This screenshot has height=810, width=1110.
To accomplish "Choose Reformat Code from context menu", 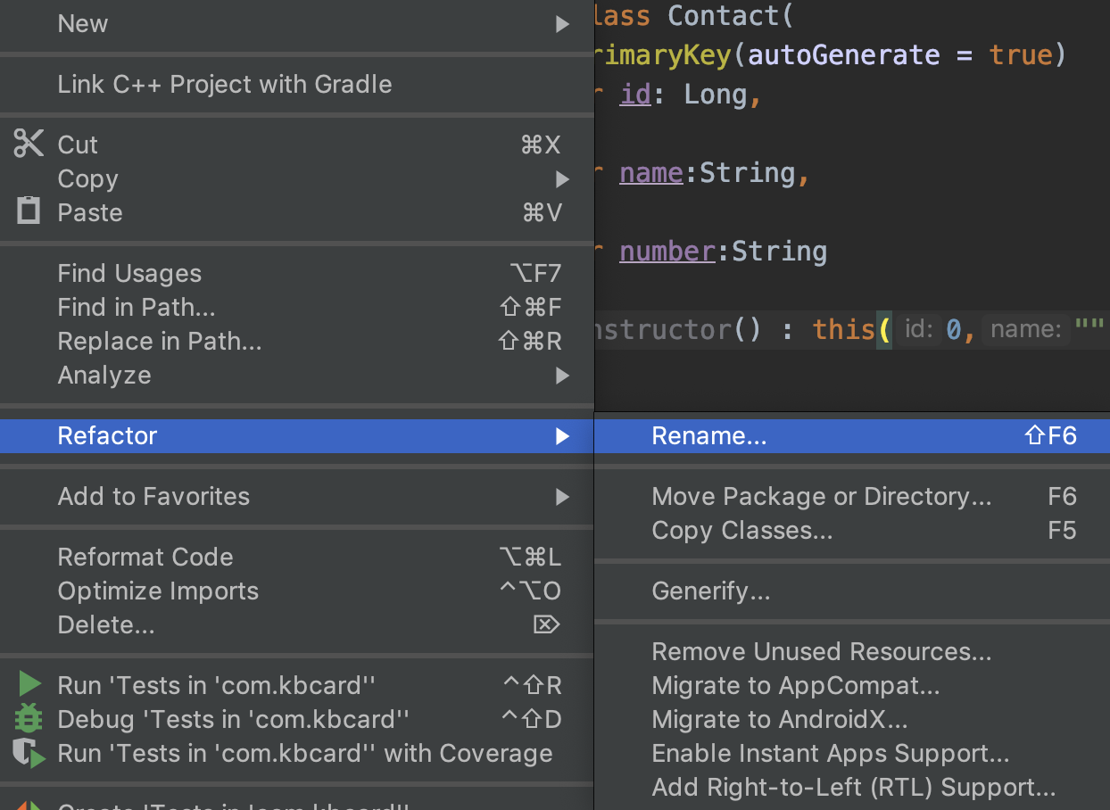I will click(145, 557).
